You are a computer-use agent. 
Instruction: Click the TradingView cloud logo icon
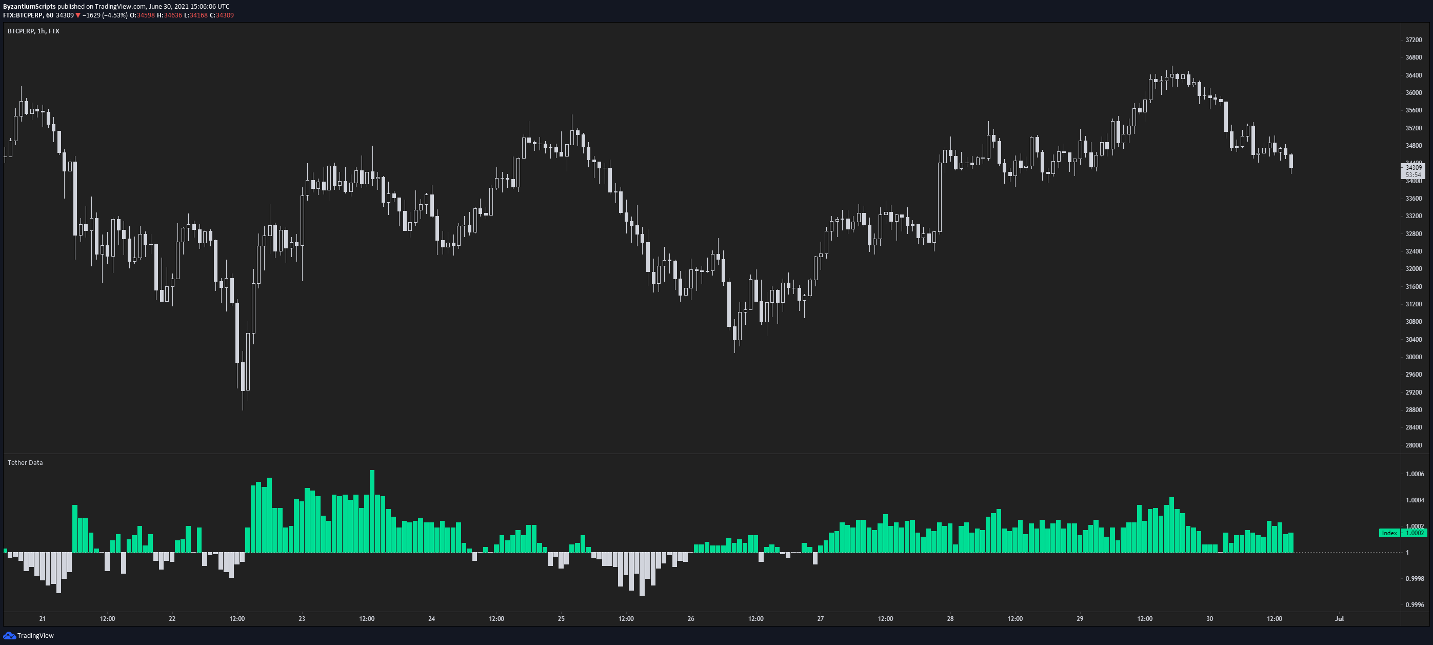click(9, 635)
